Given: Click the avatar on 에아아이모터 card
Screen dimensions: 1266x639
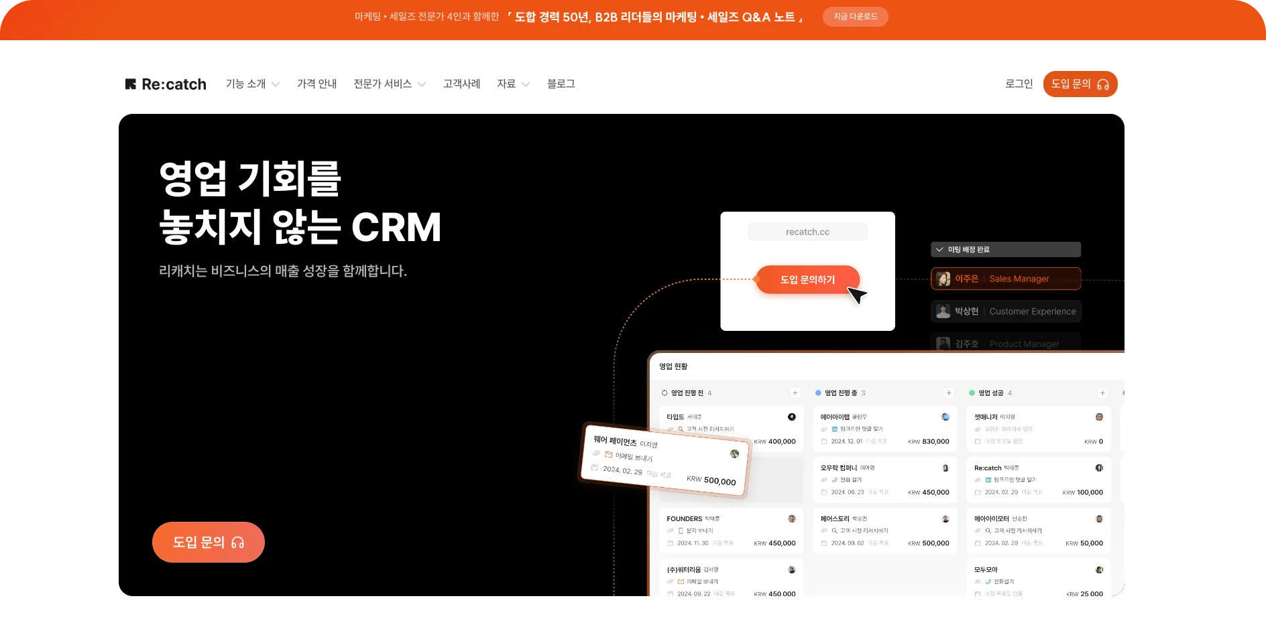Looking at the screenshot, I should coord(1099,518).
